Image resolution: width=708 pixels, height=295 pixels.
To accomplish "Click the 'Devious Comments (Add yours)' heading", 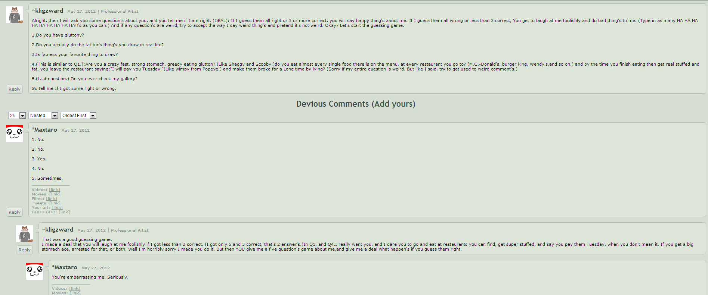I will [356, 104].
